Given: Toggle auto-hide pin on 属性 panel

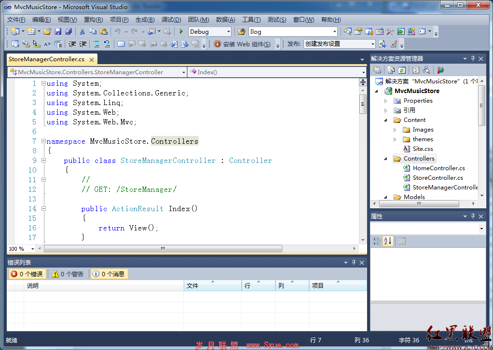Looking at the screenshot, I should [473, 216].
